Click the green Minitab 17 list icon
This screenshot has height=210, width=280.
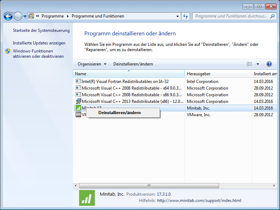click(x=78, y=108)
